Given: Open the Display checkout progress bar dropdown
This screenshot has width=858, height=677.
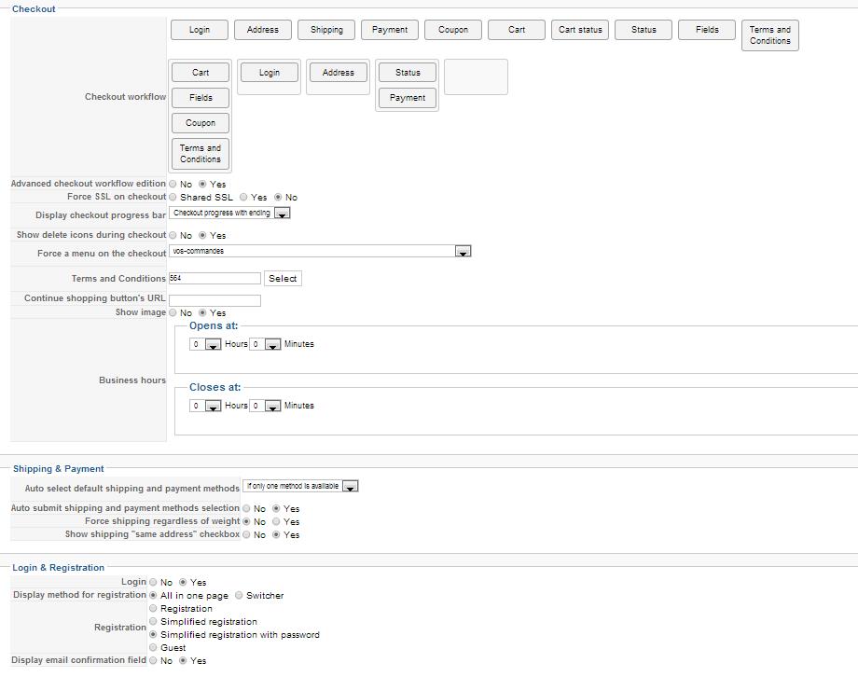Looking at the screenshot, I should click(229, 213).
